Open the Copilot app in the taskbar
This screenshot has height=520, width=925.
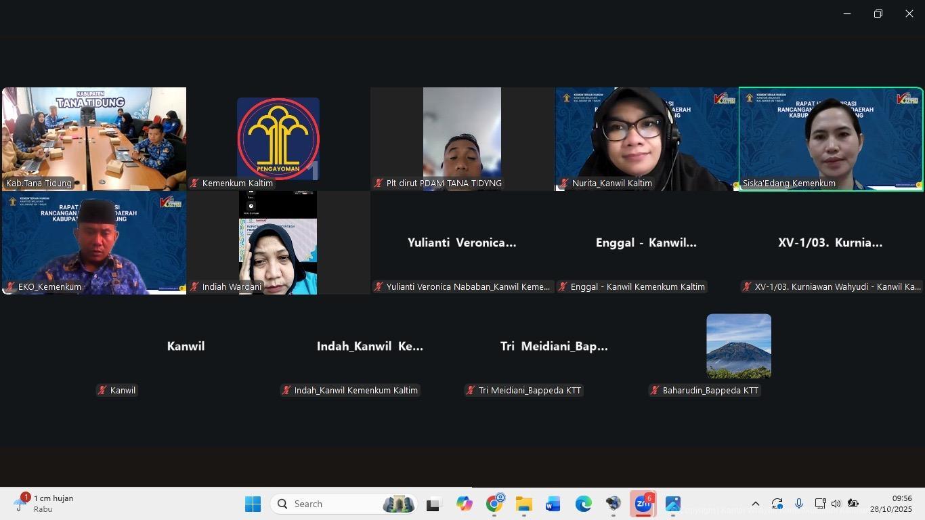pyautogui.click(x=464, y=504)
